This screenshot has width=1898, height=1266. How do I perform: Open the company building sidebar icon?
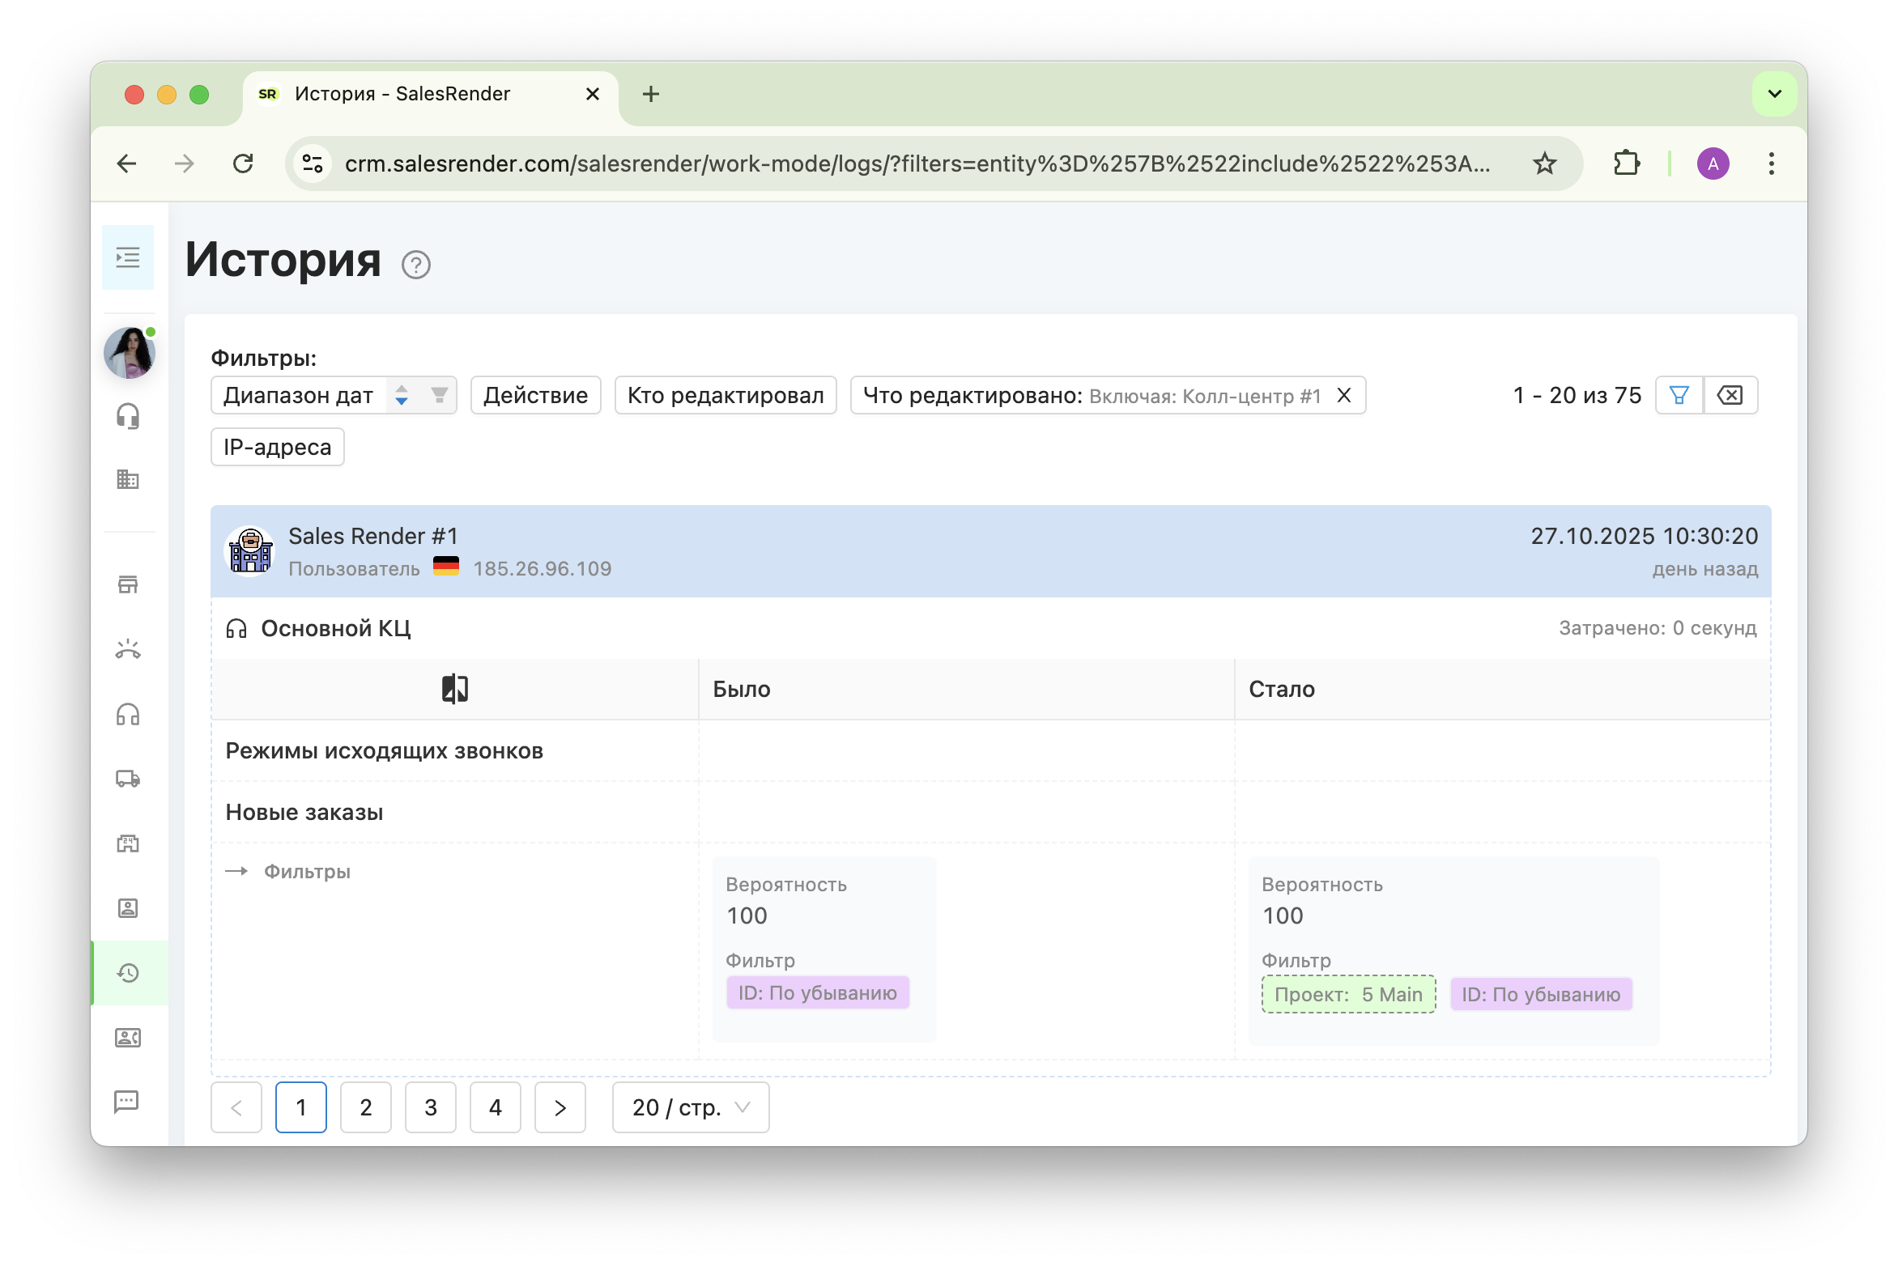click(x=128, y=479)
